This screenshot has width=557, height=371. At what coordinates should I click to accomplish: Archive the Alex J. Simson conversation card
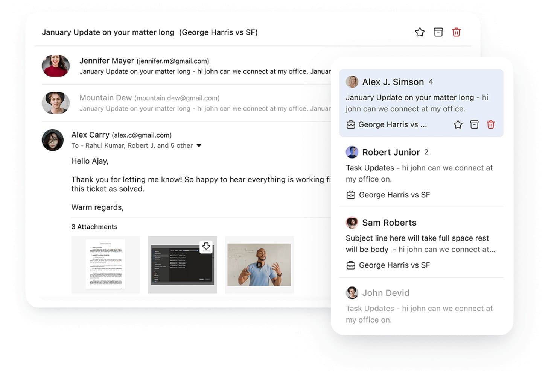click(474, 124)
